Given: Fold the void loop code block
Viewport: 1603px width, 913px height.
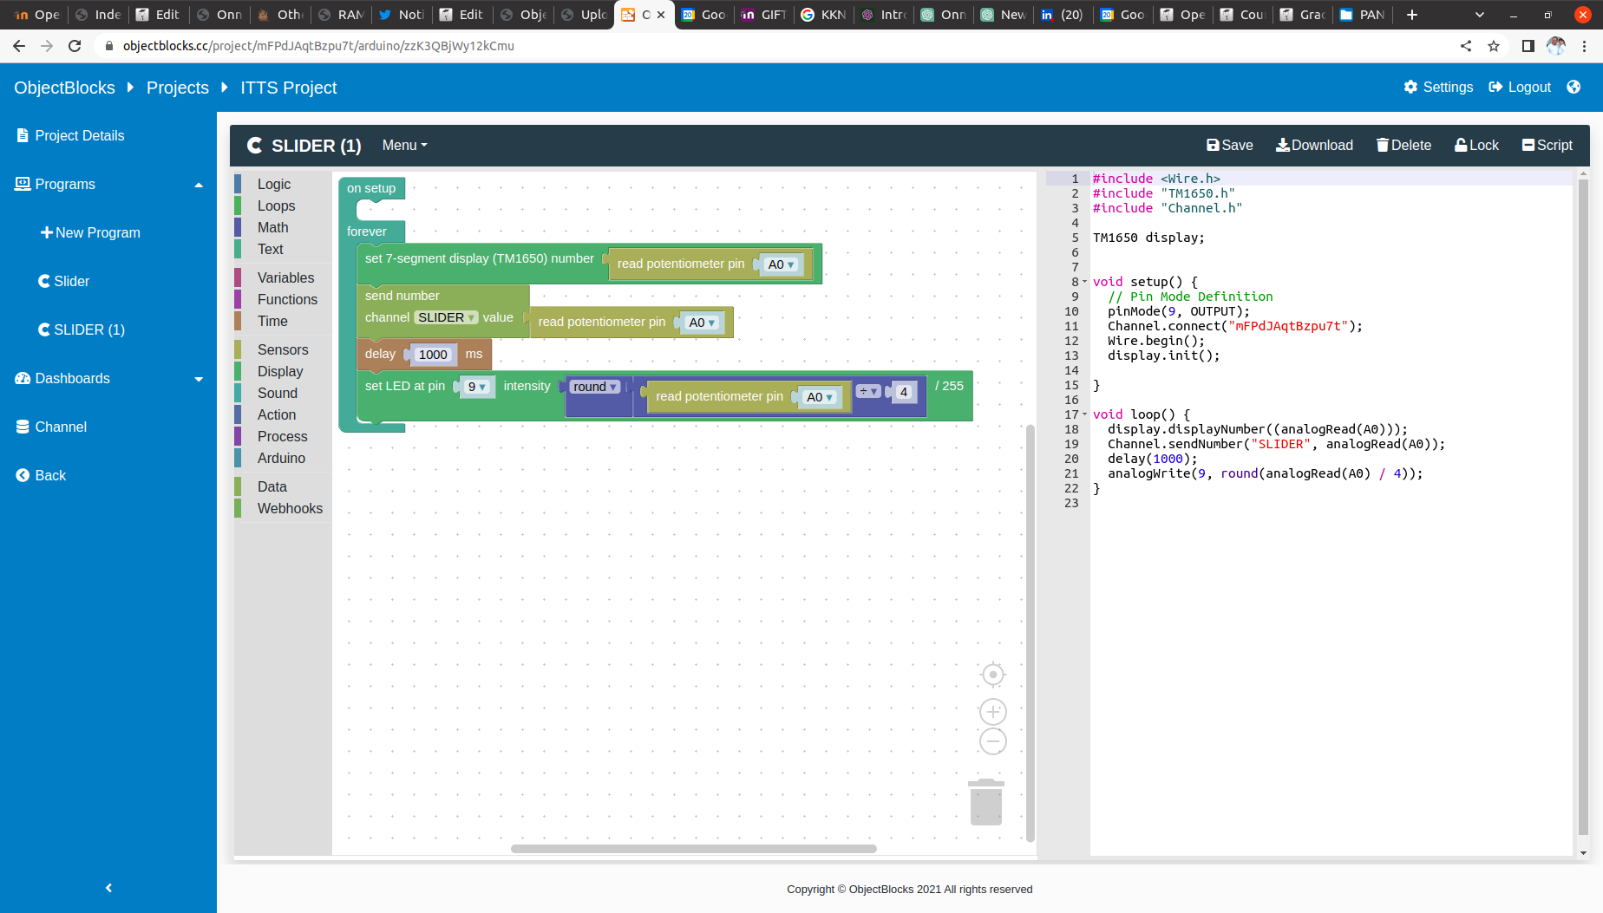Looking at the screenshot, I should (1084, 414).
